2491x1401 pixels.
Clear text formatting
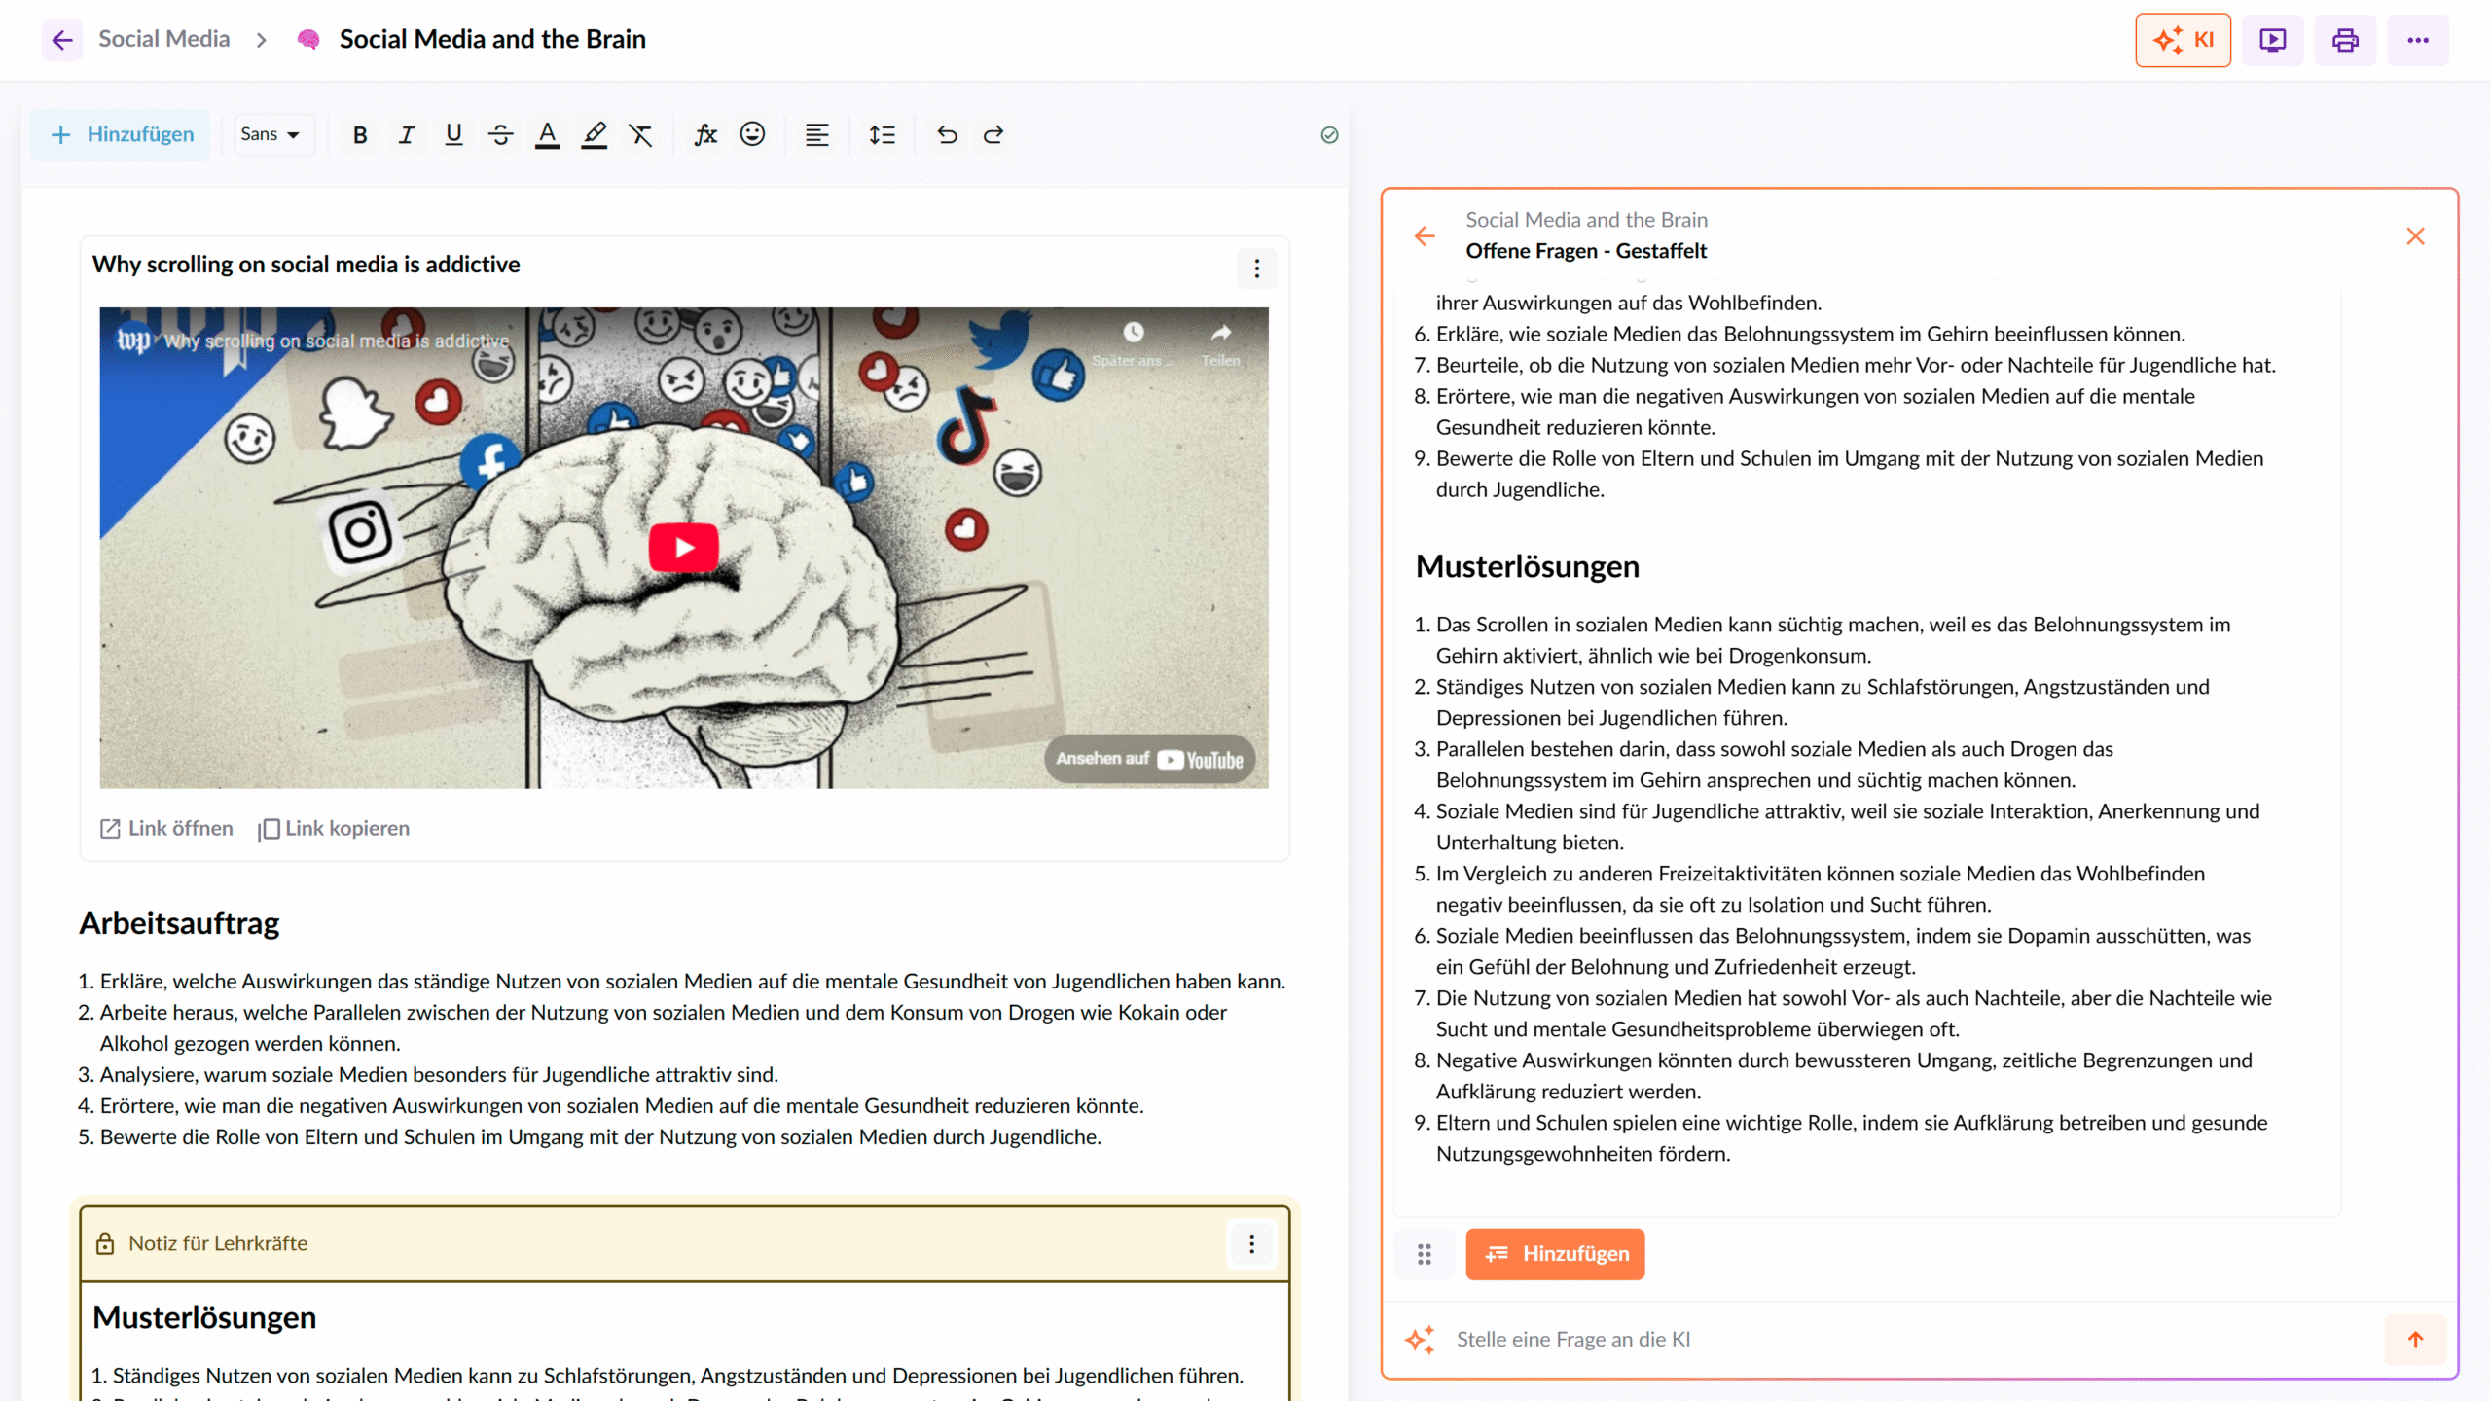click(x=640, y=135)
